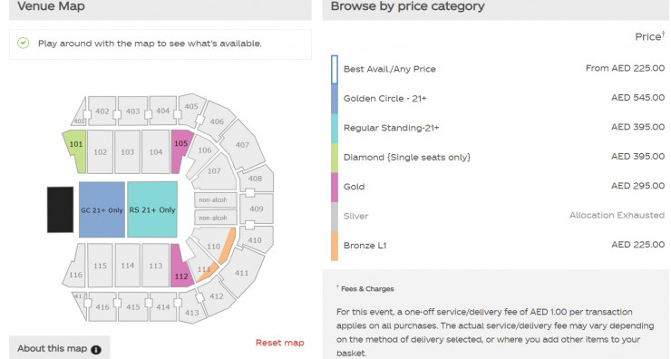The width and height of the screenshot is (671, 359).
Task: Click the orange Bronze L1 color swatch
Action: (x=335, y=246)
